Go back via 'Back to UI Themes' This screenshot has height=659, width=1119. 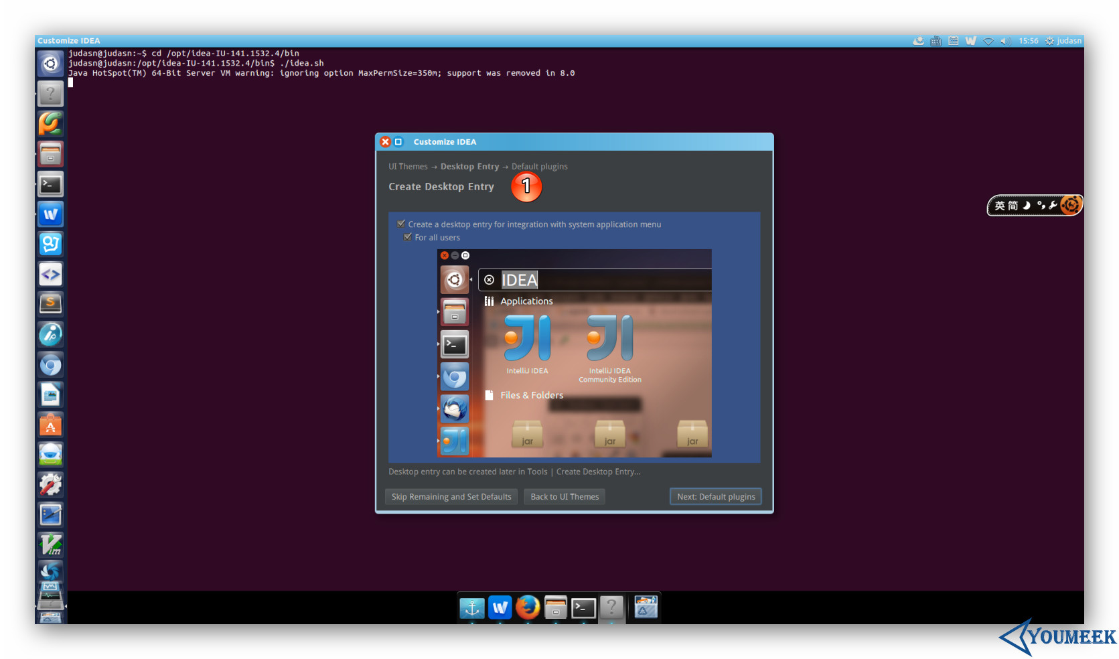(564, 496)
